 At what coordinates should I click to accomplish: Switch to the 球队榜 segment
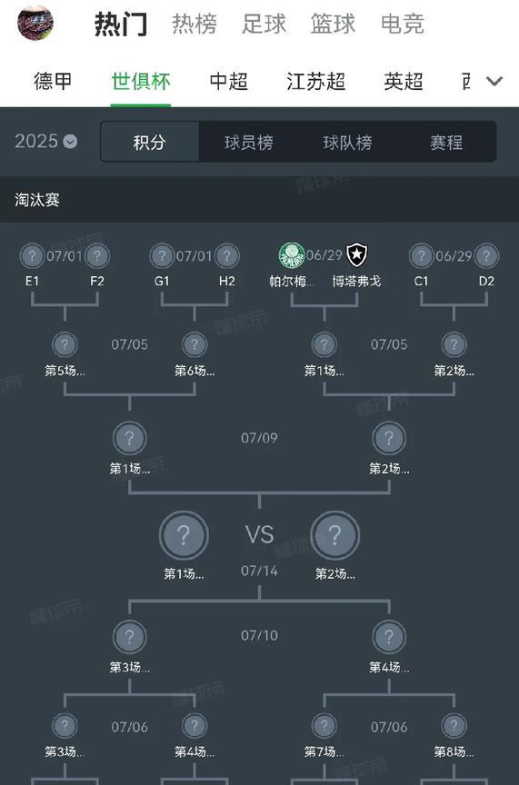[x=348, y=143]
